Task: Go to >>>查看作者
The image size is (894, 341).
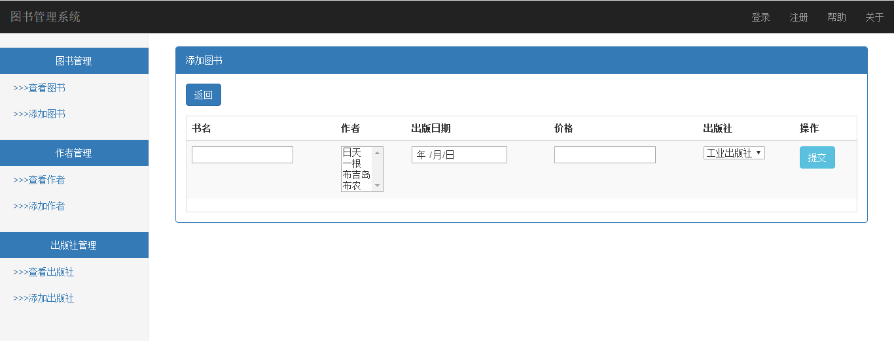Action: 39,180
